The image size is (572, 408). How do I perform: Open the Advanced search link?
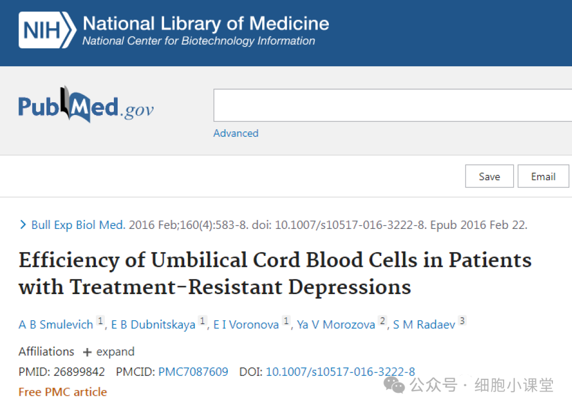coord(236,133)
